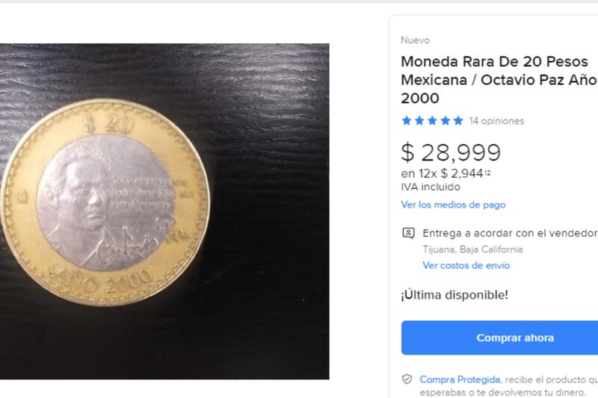
Task: Click the Entrega a acordar con el vendedor text
Action: click(510, 233)
